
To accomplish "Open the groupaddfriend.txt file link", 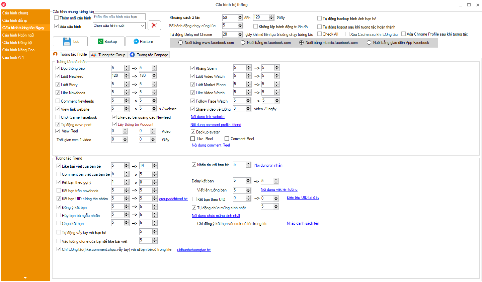I will pos(173,199).
